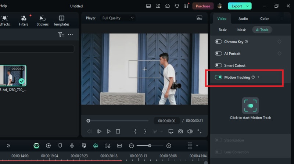This screenshot has width=294, height=164.
Task: Toggle the Smart Cutout switch
Action: click(218, 65)
